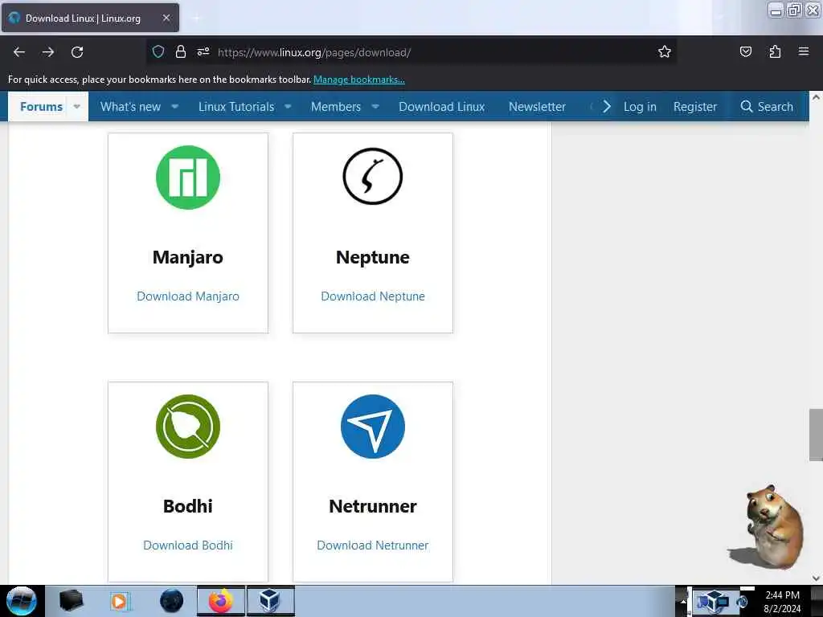
Task: Follow the Download Manjaro link
Action: pos(188,296)
